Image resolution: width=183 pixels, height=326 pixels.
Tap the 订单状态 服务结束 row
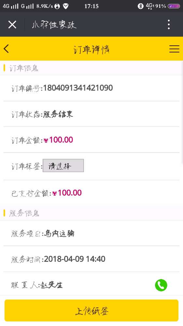click(91, 114)
